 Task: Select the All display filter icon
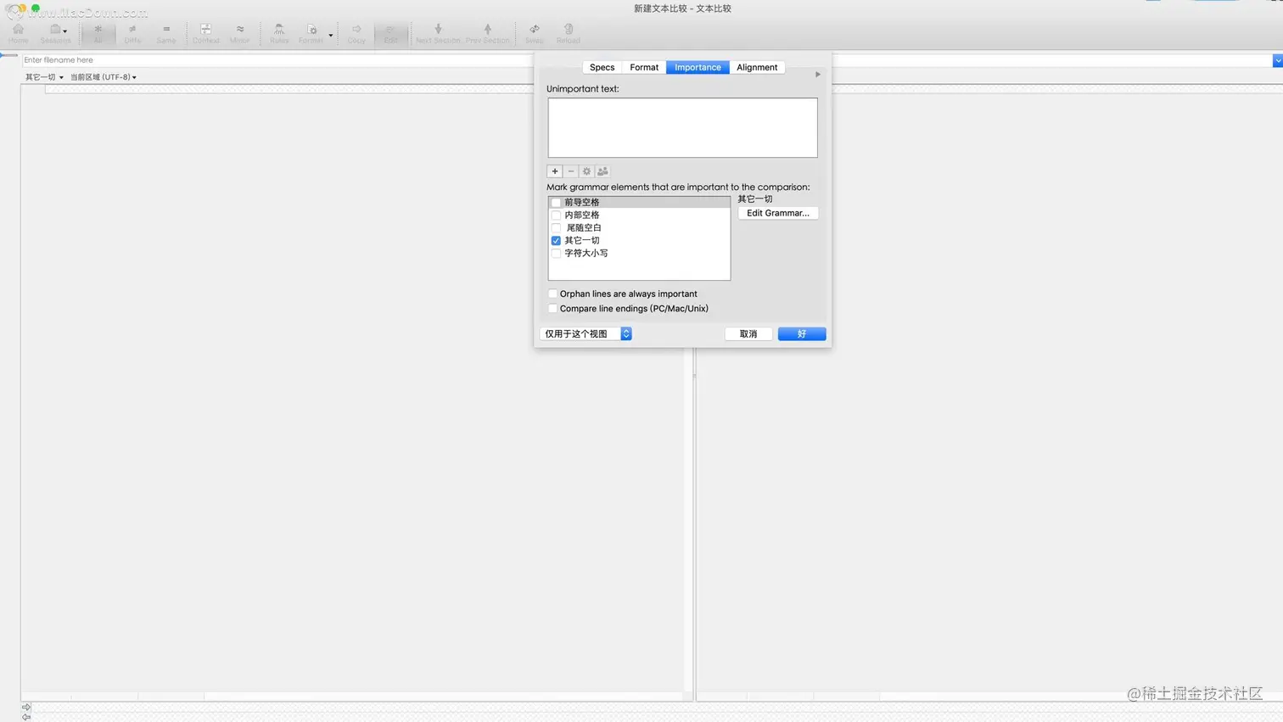tap(98, 33)
